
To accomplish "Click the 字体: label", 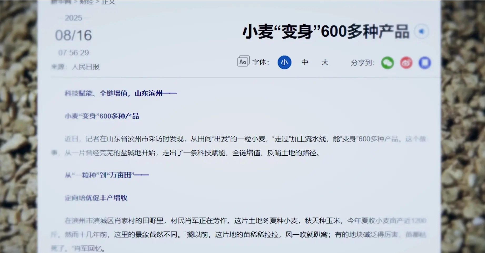I will [261, 62].
